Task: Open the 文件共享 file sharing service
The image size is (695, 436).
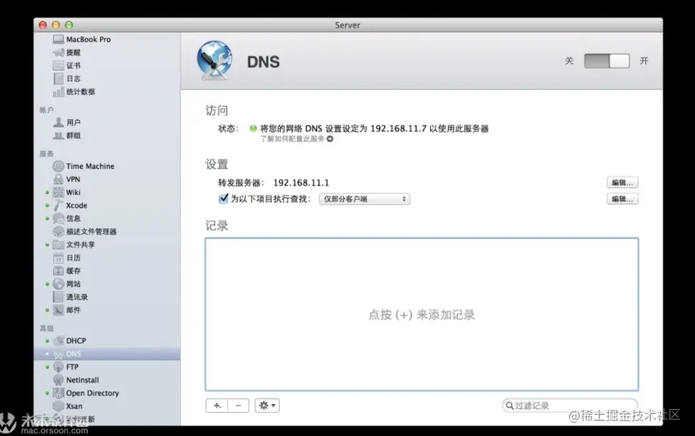Action: 74,244
